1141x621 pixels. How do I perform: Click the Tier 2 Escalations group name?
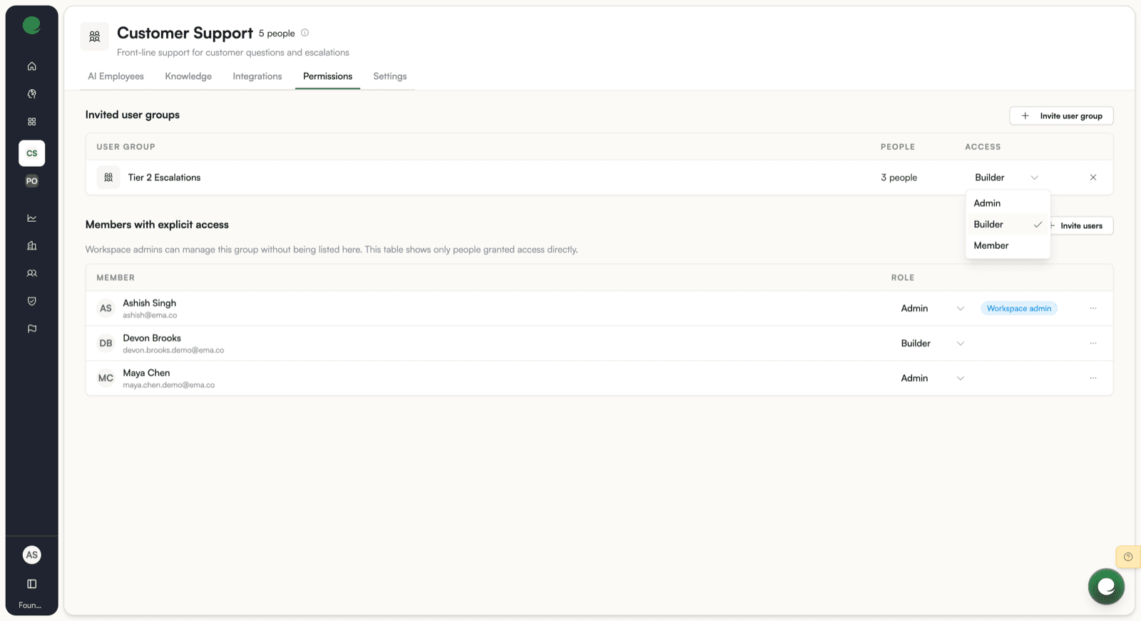164,178
